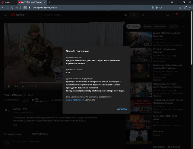
Task: Show more filter chips with right arrow
Action: pos(183,26)
